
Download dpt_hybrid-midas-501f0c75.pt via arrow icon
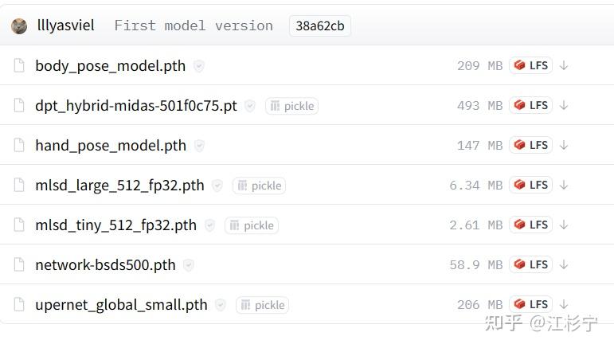click(564, 105)
